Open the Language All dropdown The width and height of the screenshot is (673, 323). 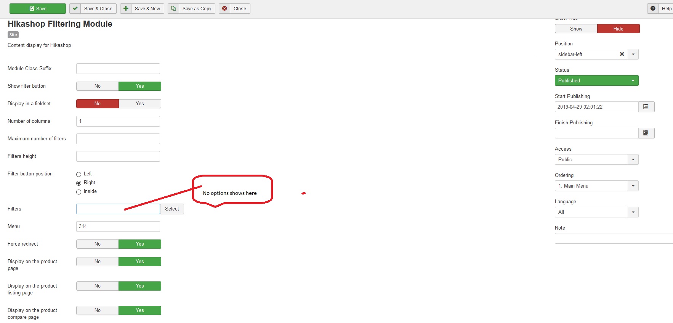(x=596, y=212)
